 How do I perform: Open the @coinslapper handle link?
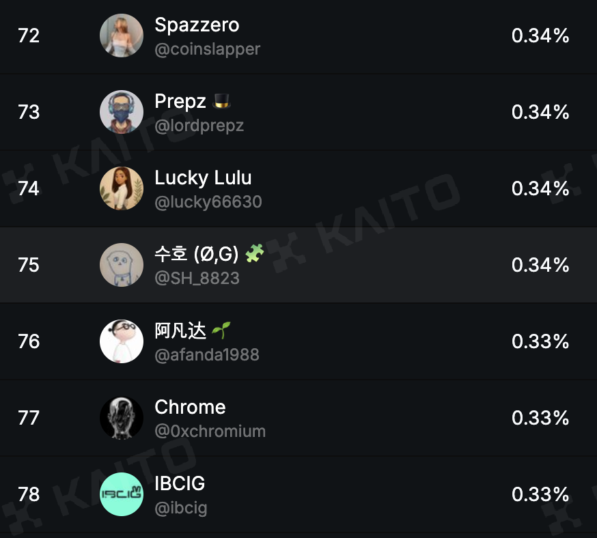coord(208,49)
